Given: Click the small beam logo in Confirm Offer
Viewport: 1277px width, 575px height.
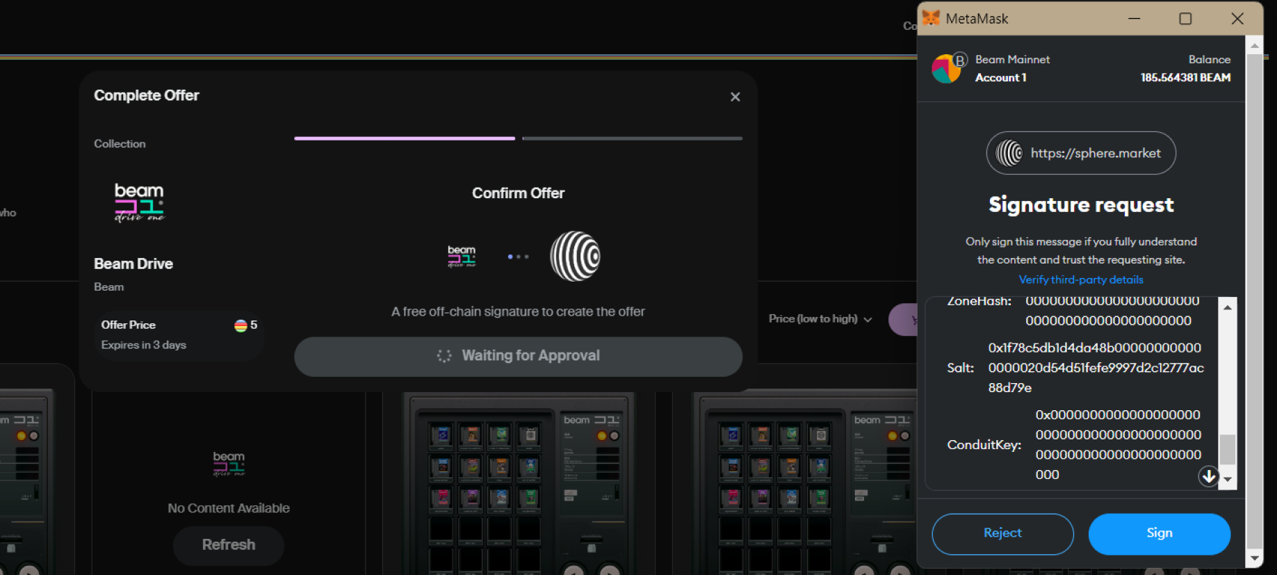Looking at the screenshot, I should [x=462, y=257].
